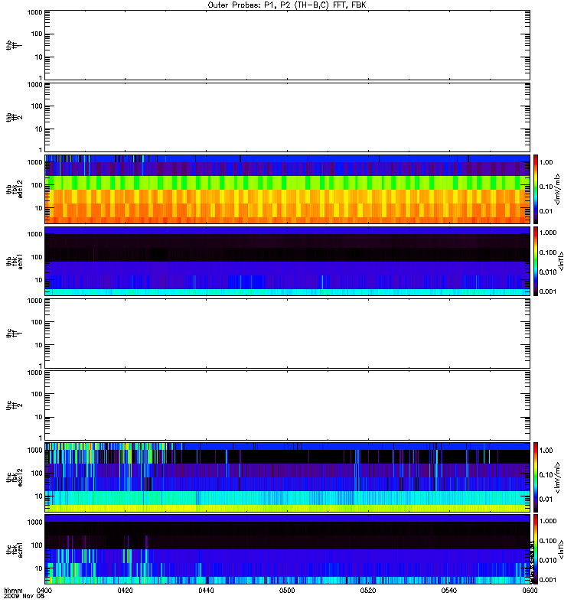Click the plot title 'Outer Probes: P1, P2 (TH-B,C) FFT, FBK'
The height and width of the screenshot is (612, 574).
pyautogui.click(x=287, y=5)
